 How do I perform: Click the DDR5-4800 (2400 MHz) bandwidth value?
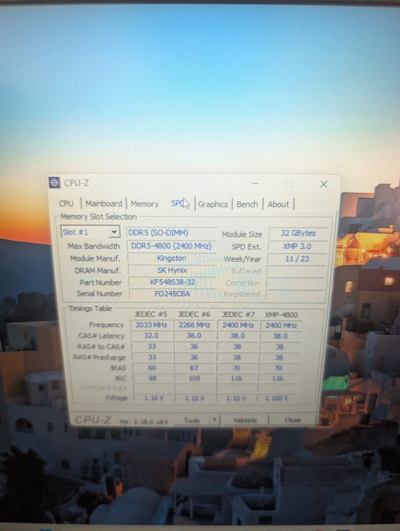point(171,246)
